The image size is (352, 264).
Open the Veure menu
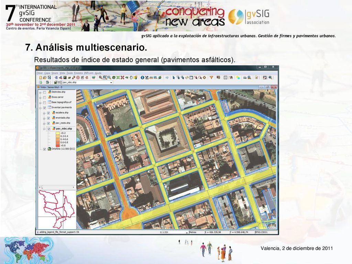pyautogui.click(x=55, y=73)
